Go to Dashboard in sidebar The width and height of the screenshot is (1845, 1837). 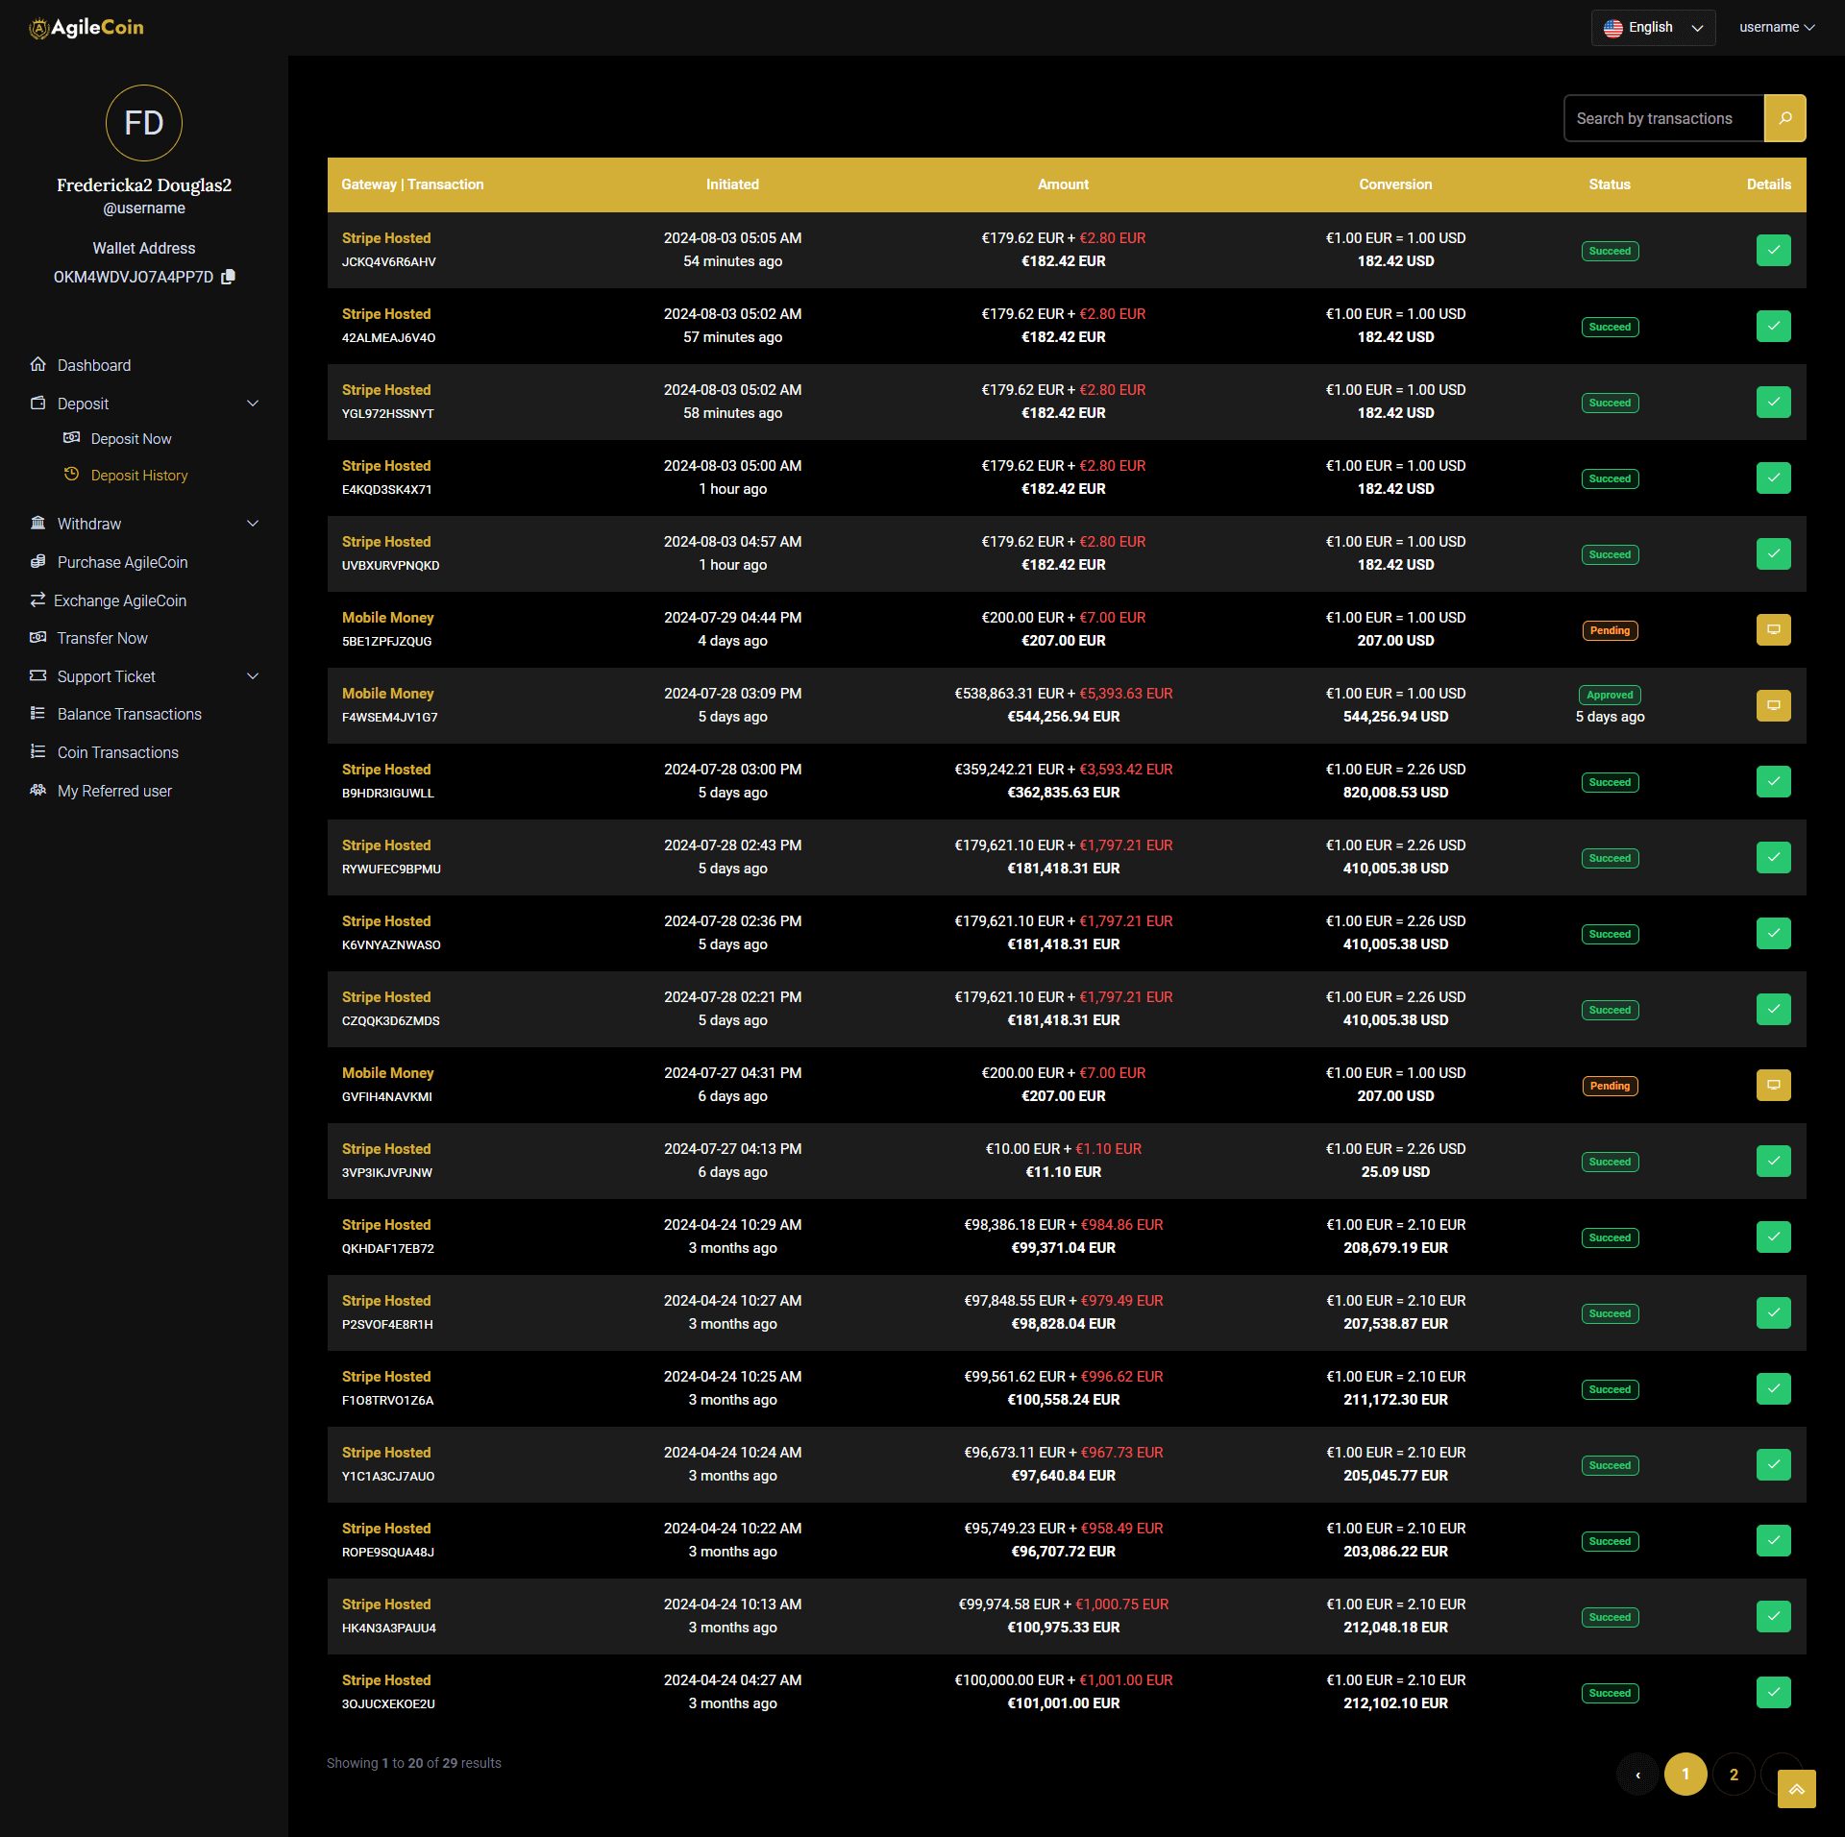[x=93, y=365]
